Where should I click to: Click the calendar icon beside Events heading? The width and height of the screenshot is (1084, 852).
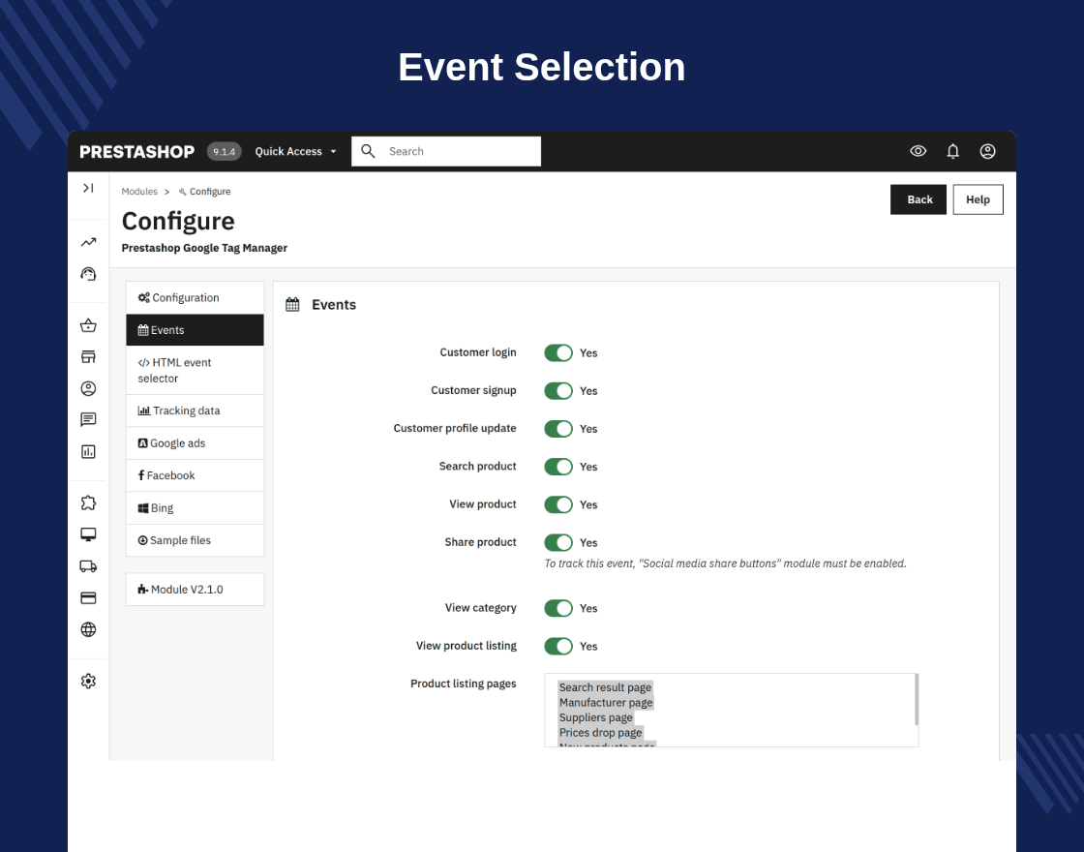coord(292,304)
